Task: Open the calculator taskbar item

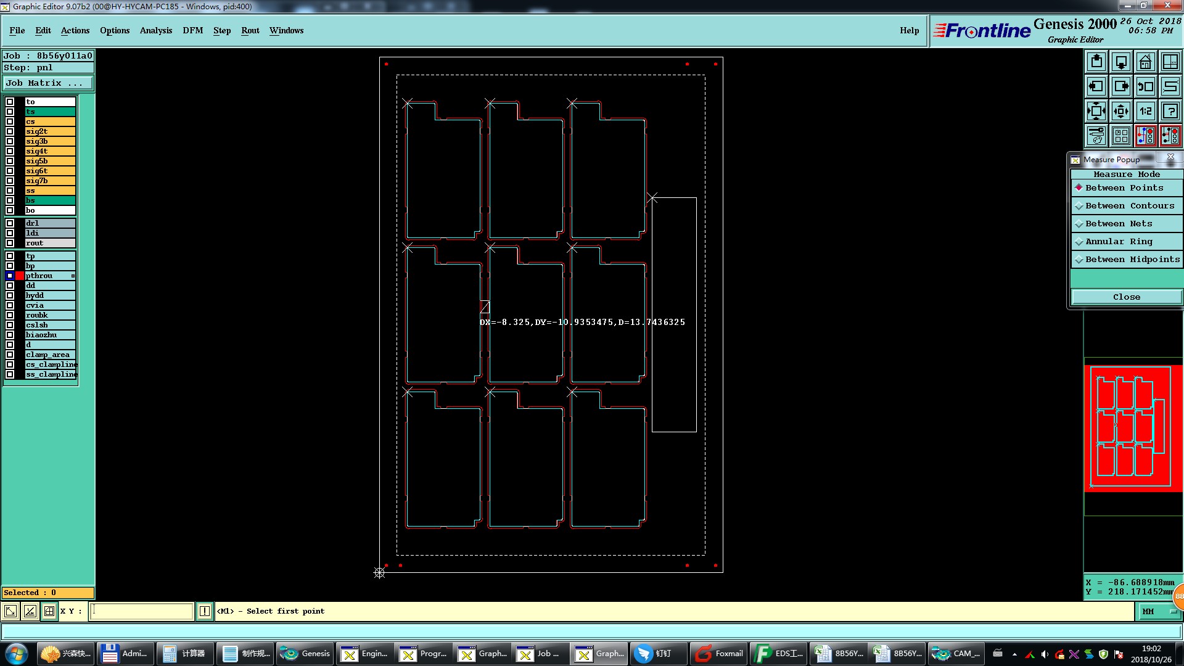Action: (x=185, y=654)
